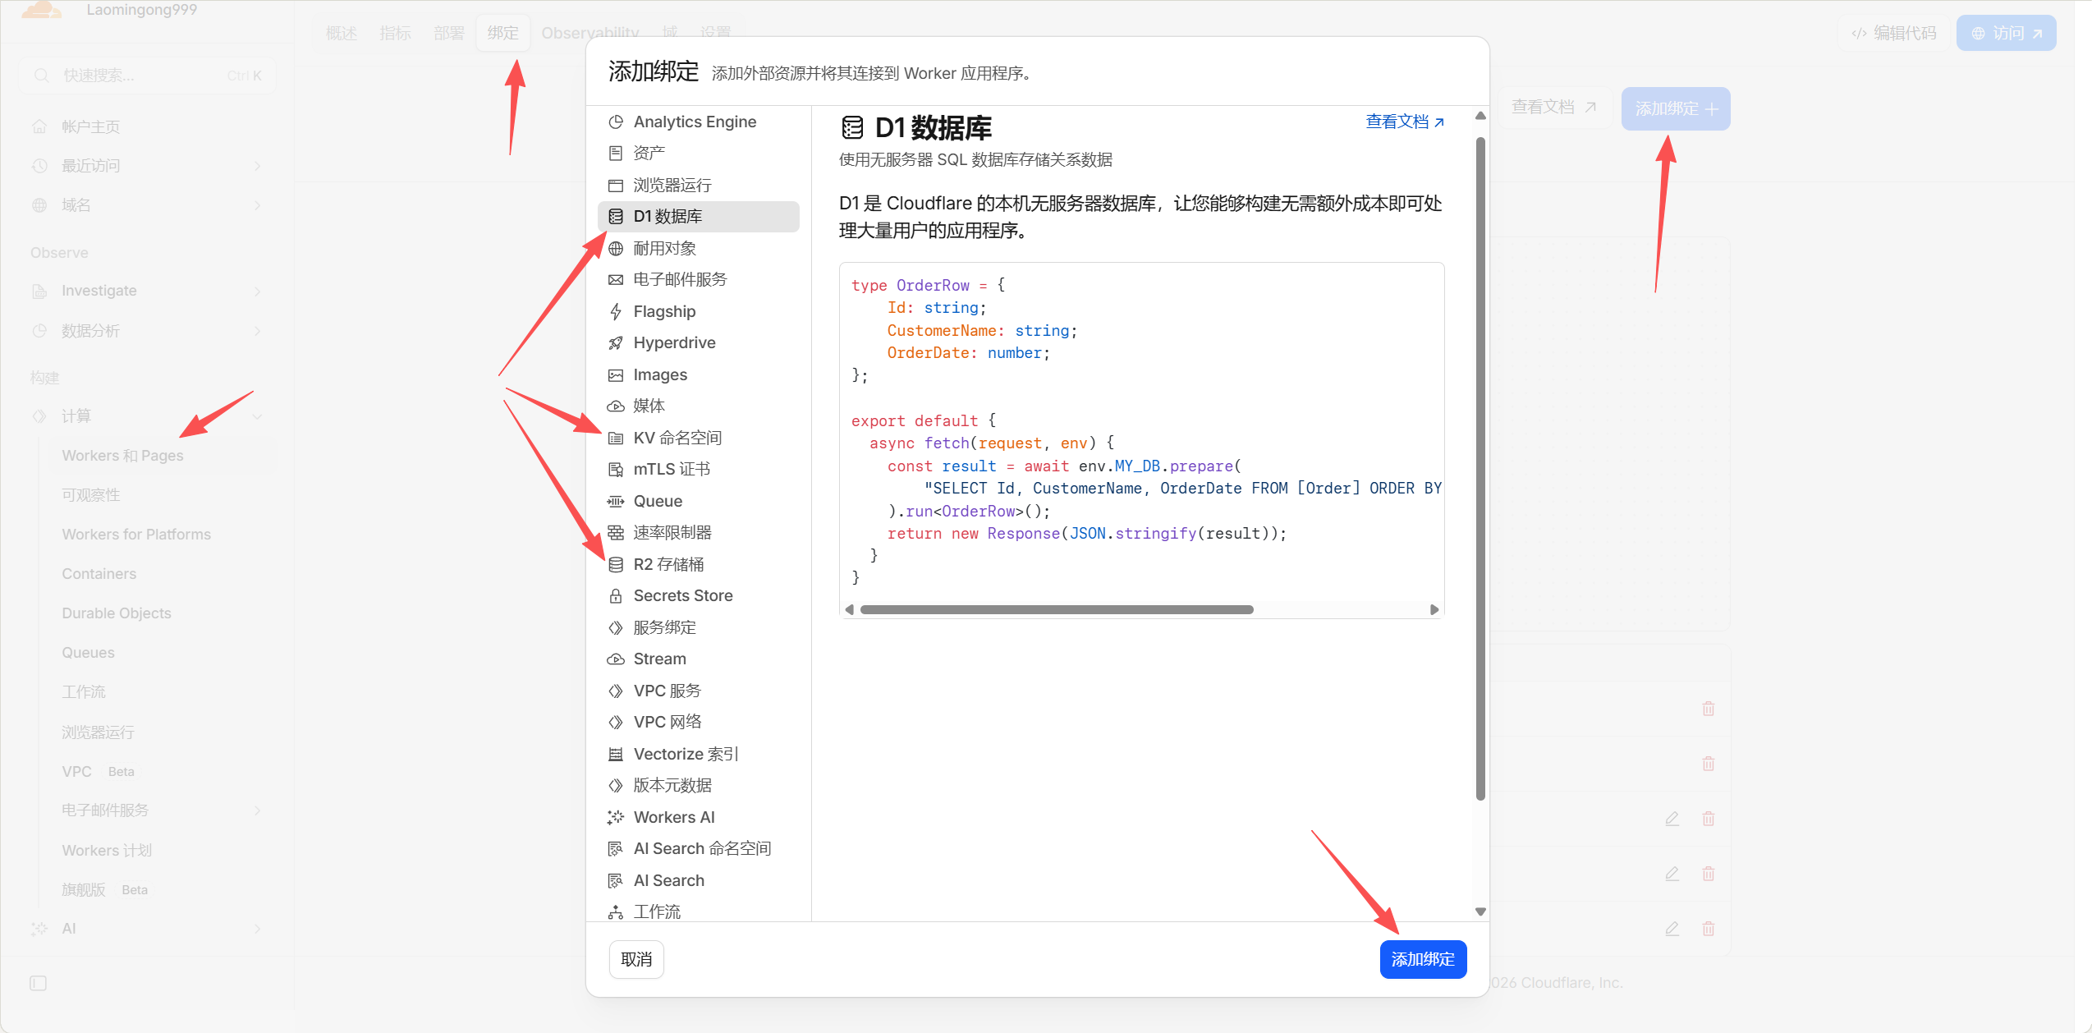Screen dimensions: 2092x1033
Task: Open Workers 和 Pages in sidebar
Action: pos(123,456)
